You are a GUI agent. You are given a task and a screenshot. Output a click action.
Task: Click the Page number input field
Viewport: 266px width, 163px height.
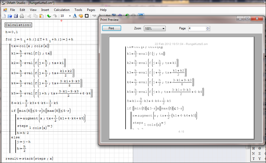(x=197, y=29)
